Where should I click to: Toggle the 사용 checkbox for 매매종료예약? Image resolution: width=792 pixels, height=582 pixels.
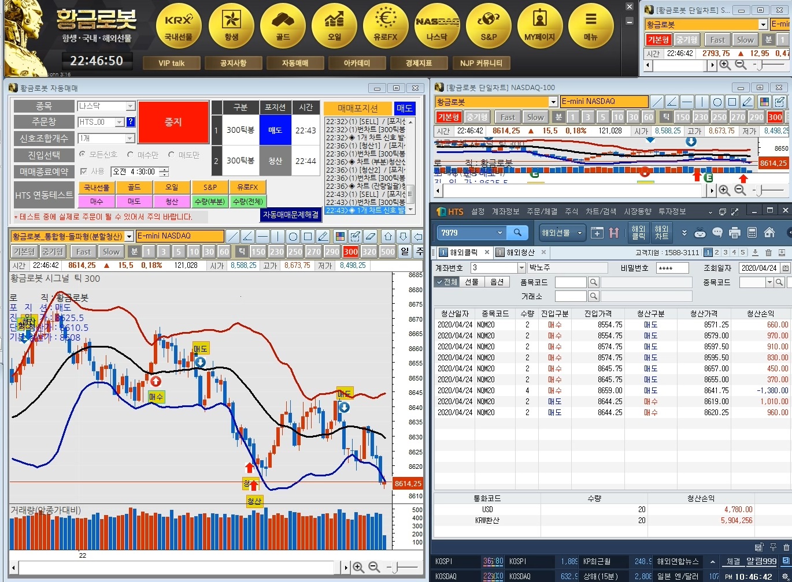(83, 171)
